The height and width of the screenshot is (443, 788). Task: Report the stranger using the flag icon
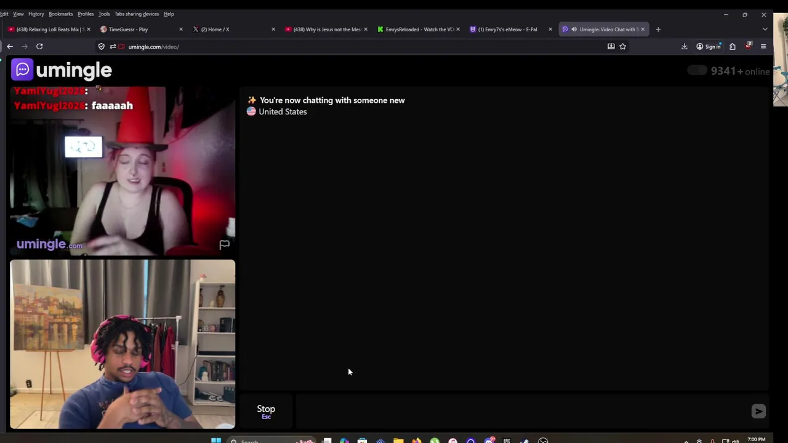click(x=225, y=244)
